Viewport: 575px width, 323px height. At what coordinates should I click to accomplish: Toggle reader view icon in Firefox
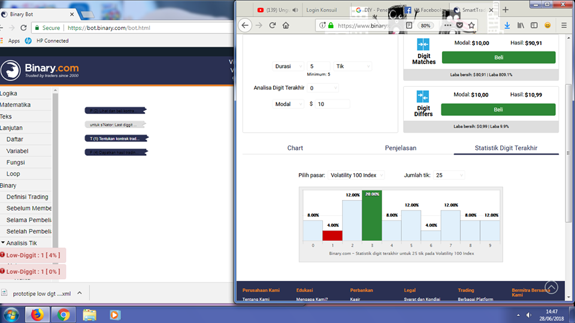click(x=409, y=25)
